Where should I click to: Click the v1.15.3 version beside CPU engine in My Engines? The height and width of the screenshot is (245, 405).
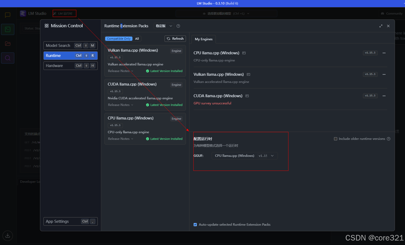[370, 53]
